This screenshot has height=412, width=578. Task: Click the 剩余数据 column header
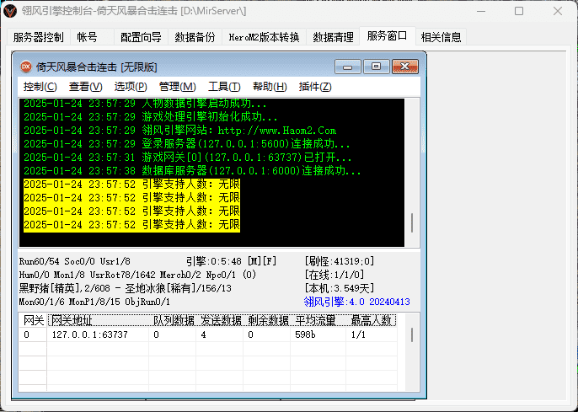(x=268, y=320)
